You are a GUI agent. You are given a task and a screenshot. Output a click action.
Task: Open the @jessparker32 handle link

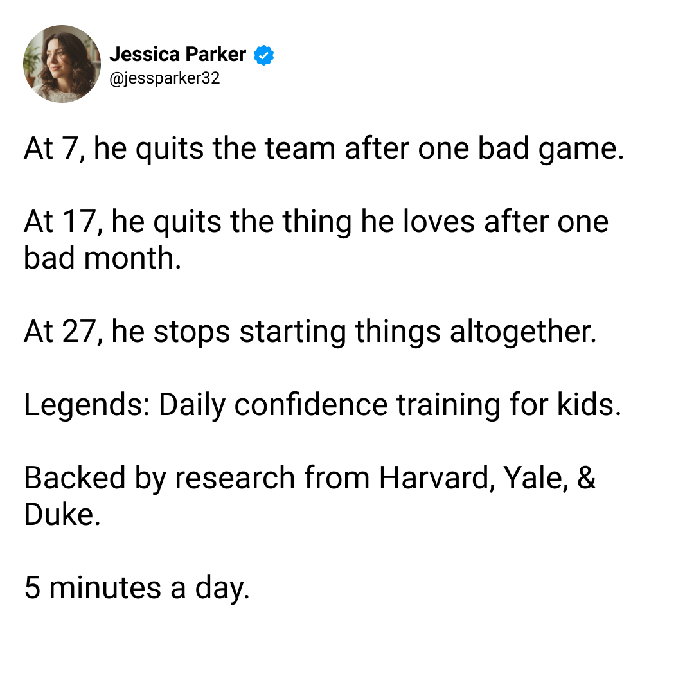coord(165,78)
